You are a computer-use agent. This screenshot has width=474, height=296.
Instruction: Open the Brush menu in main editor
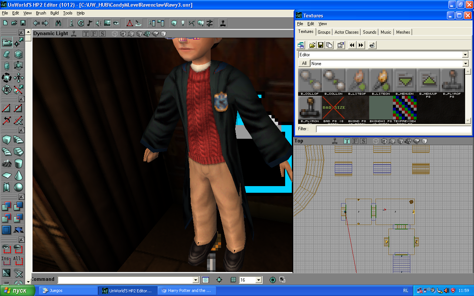point(41,13)
